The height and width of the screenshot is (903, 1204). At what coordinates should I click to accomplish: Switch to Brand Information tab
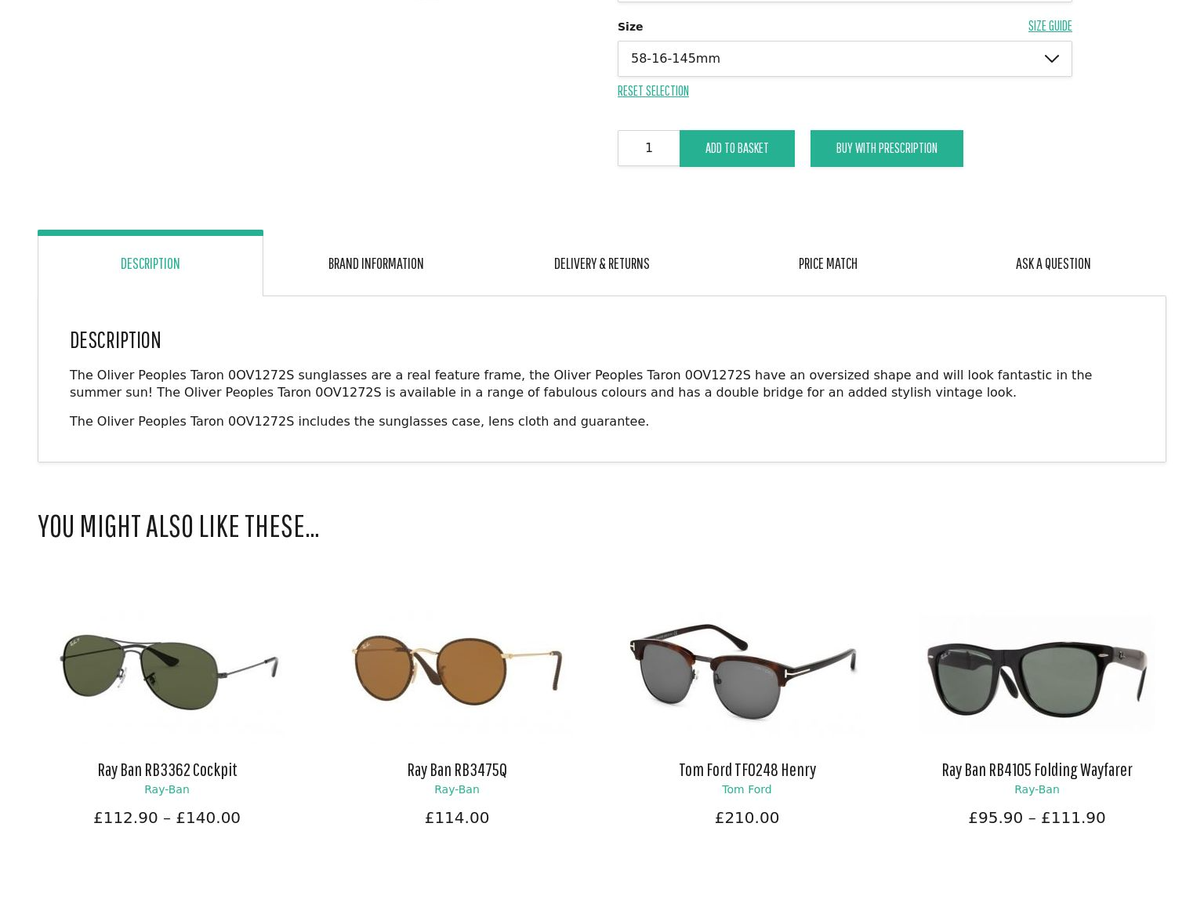375,263
